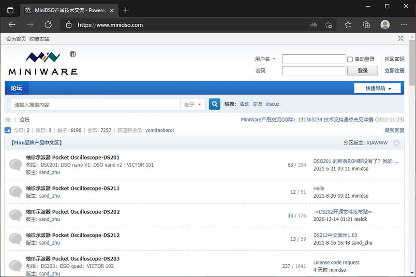Click the 请输入搜索内容 search box
Screen dimensions: 416x277
click(x=96, y=104)
